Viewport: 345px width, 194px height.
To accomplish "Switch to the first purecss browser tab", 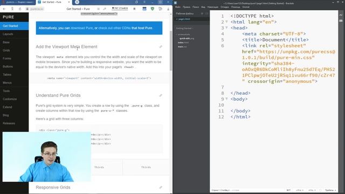I will click(x=18, y=2).
